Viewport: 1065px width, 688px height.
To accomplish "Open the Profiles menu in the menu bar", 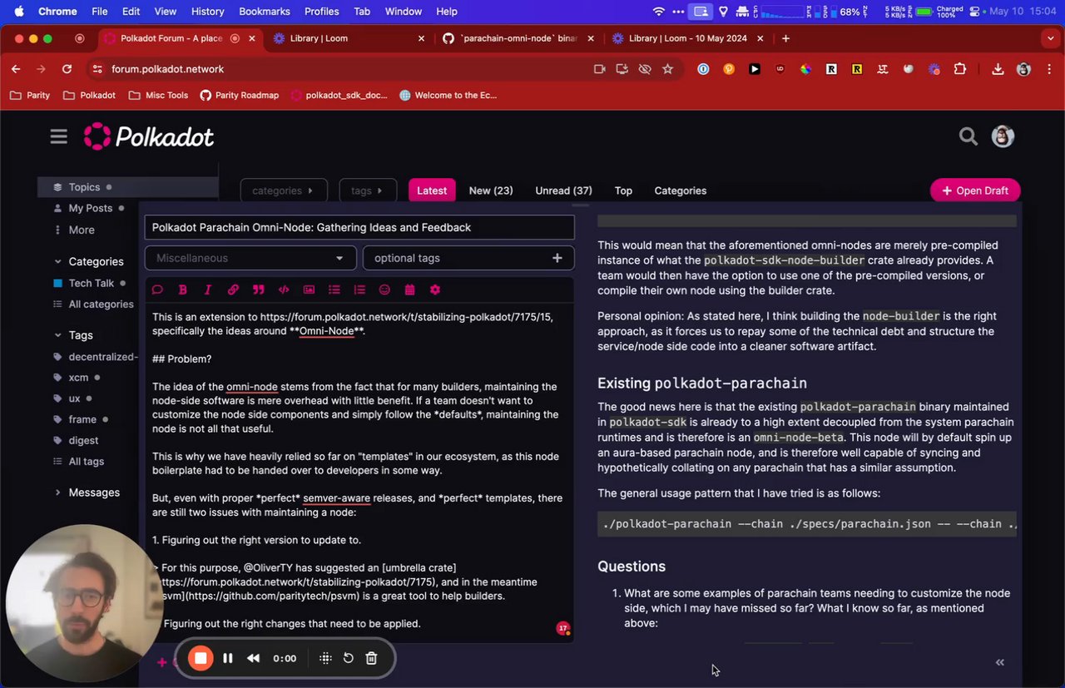I will pyautogui.click(x=321, y=12).
